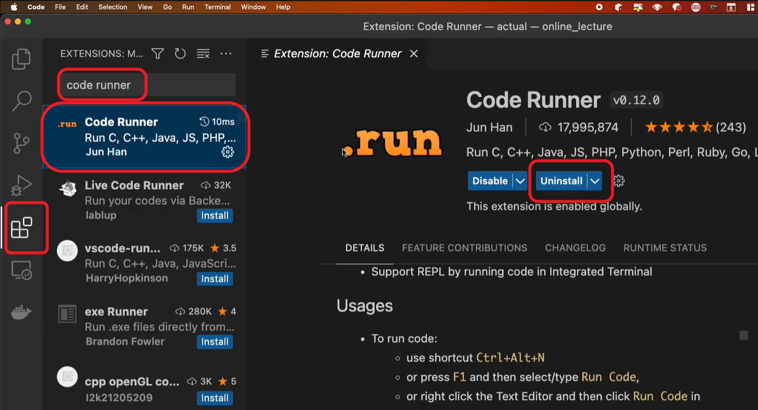Open the Remote Explorer view
Screen dimensions: 758x410
click(22, 271)
